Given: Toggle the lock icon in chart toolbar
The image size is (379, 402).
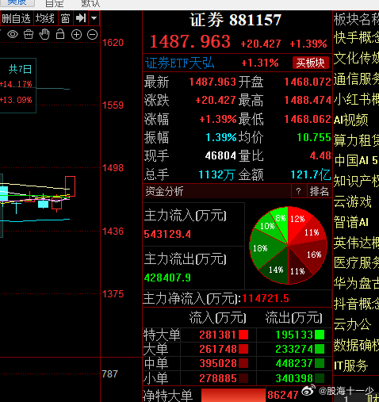Looking at the screenshot, I should [60, 34].
